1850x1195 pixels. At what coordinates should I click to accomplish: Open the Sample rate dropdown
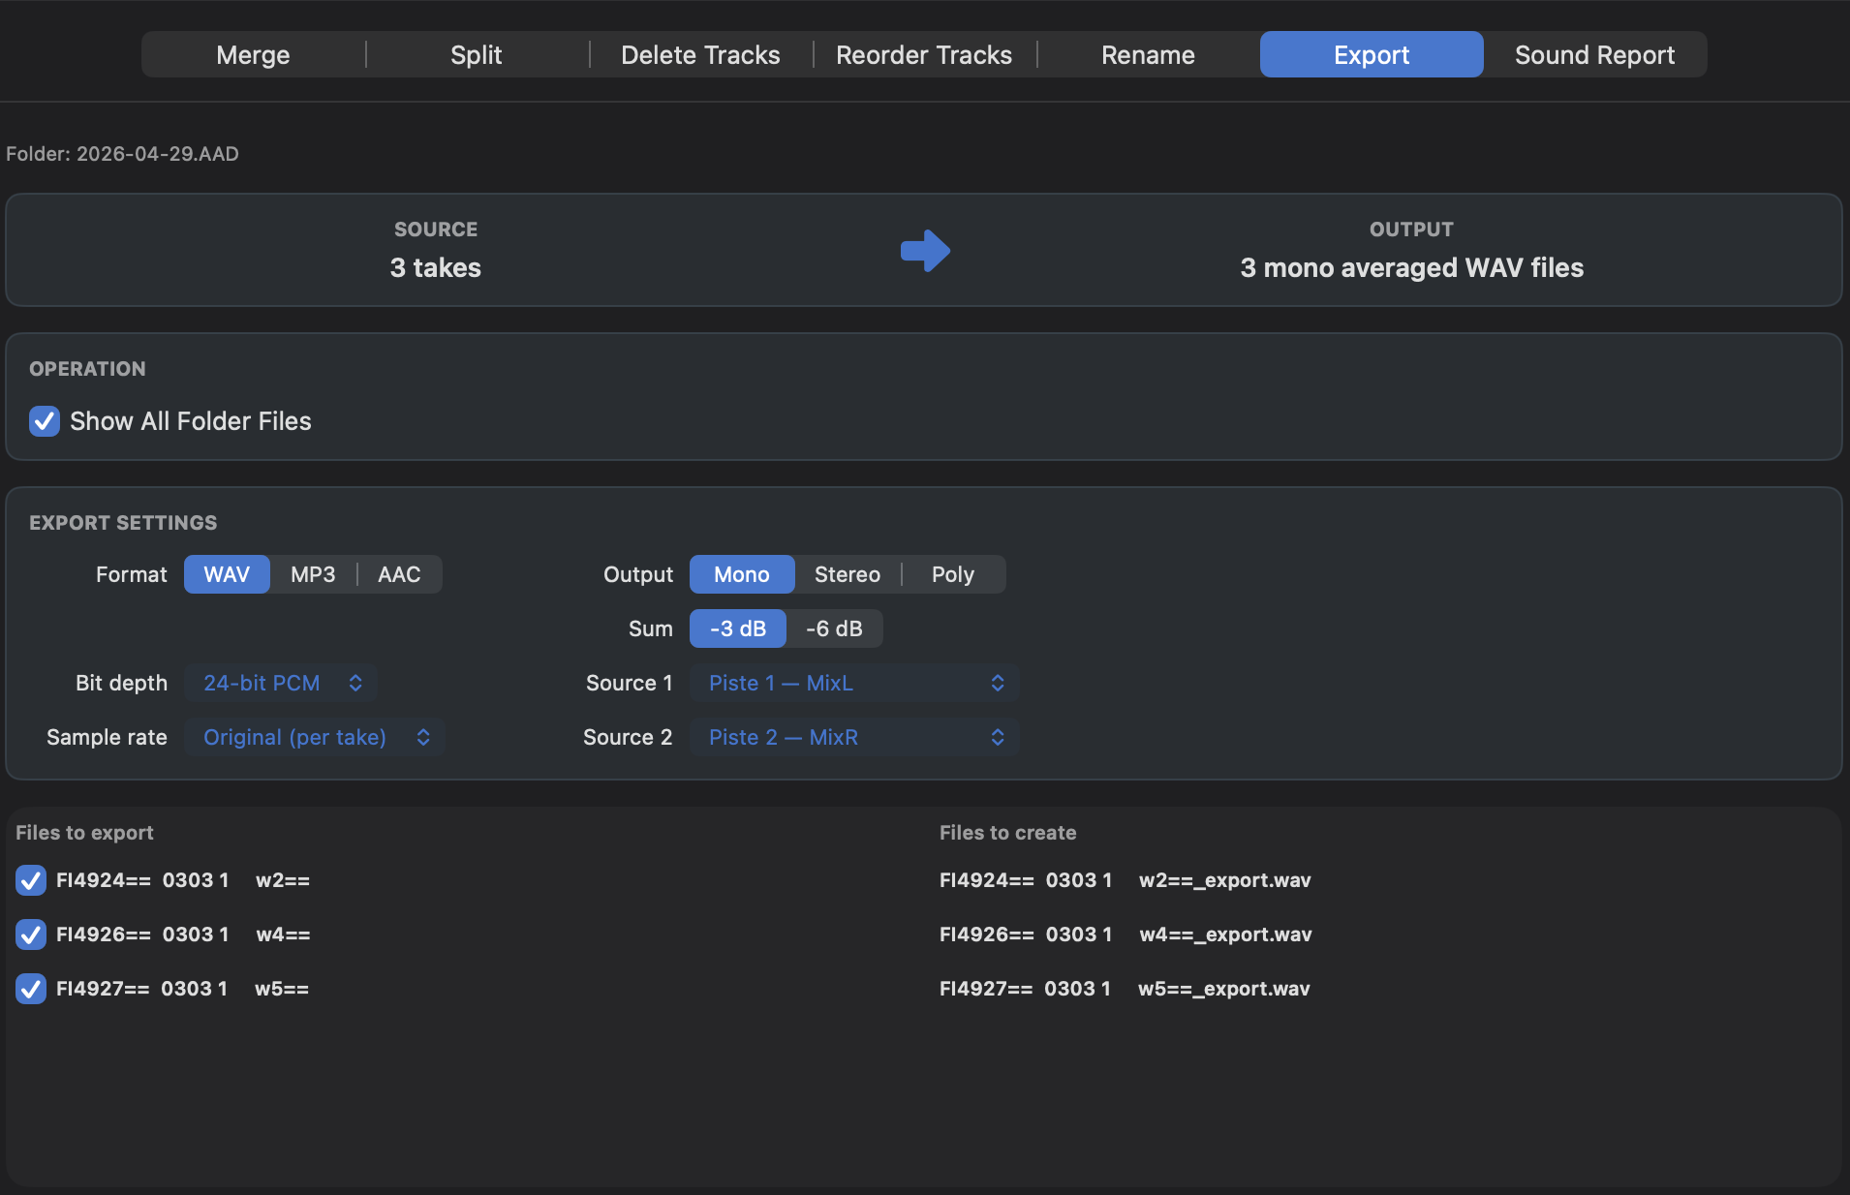point(315,737)
